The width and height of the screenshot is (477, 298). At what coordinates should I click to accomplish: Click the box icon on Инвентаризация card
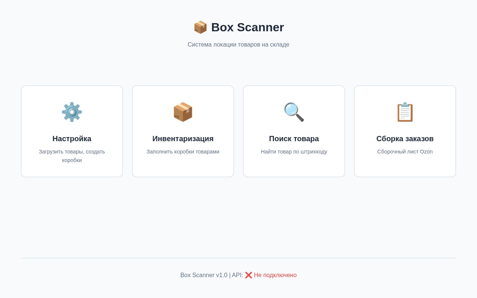point(183,112)
